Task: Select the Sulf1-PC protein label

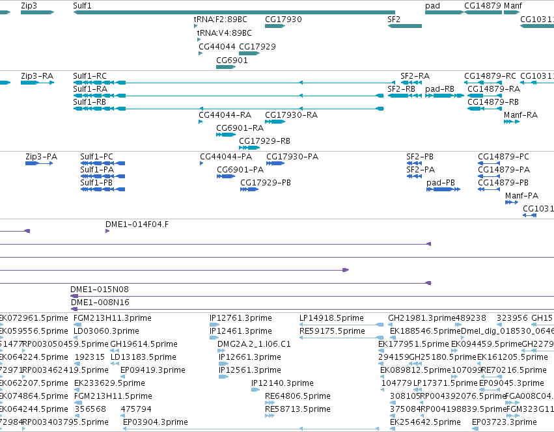Action: (96, 157)
